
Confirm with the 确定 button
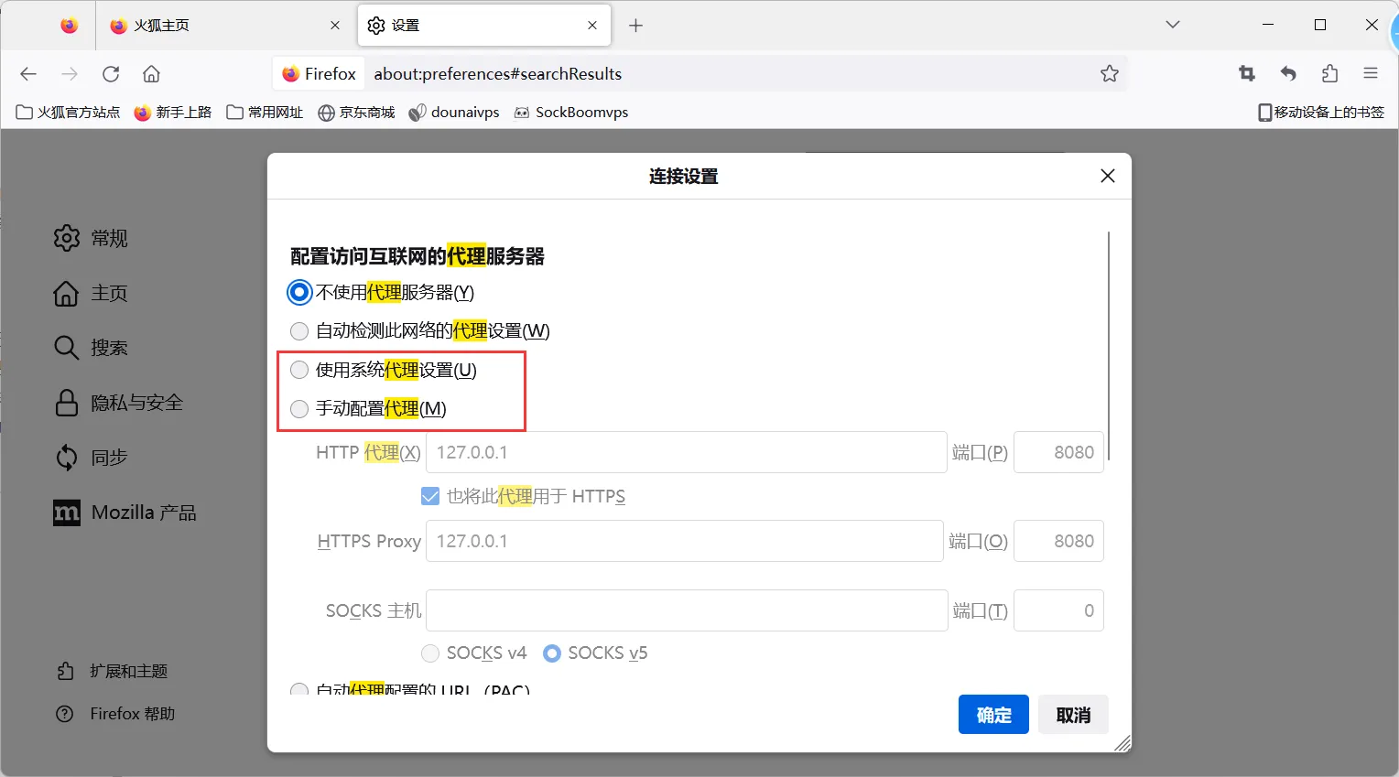(993, 715)
